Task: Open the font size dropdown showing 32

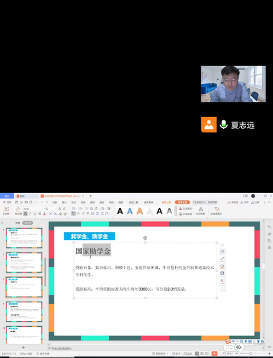Action: coord(50,209)
